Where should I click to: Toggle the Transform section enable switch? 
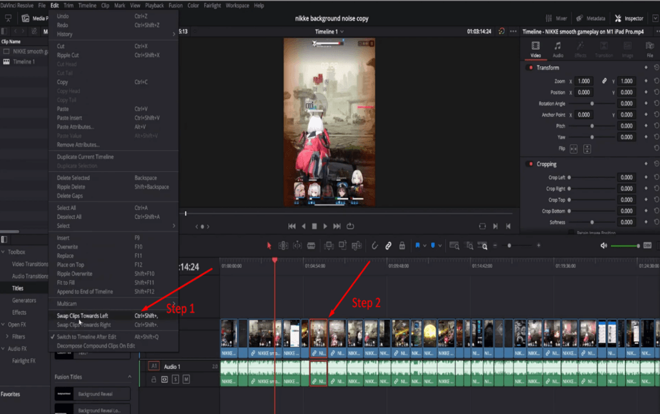pos(530,68)
